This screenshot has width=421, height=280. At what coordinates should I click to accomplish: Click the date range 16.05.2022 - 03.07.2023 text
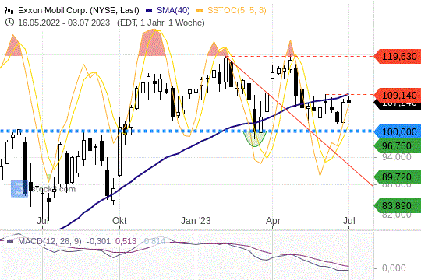(64, 23)
